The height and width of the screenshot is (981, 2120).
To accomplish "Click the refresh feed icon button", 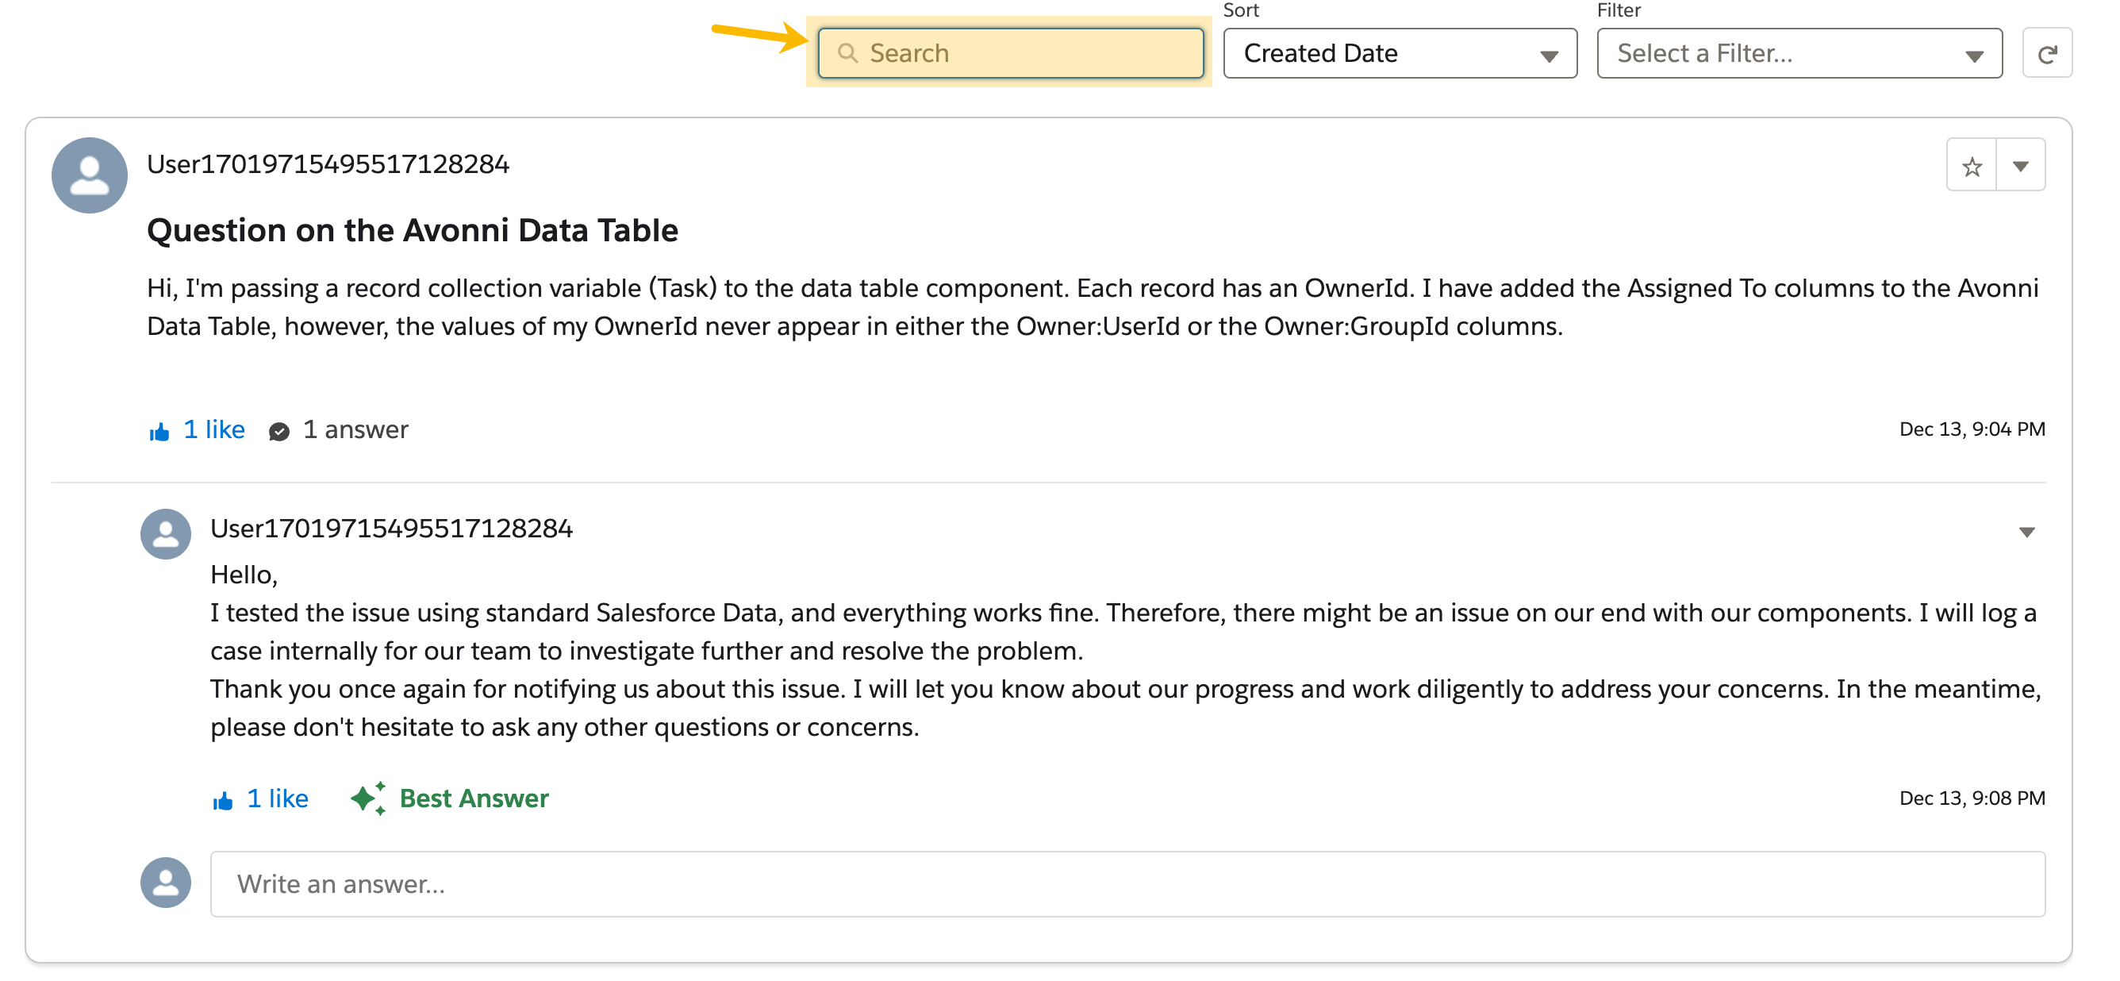I will point(2046,54).
